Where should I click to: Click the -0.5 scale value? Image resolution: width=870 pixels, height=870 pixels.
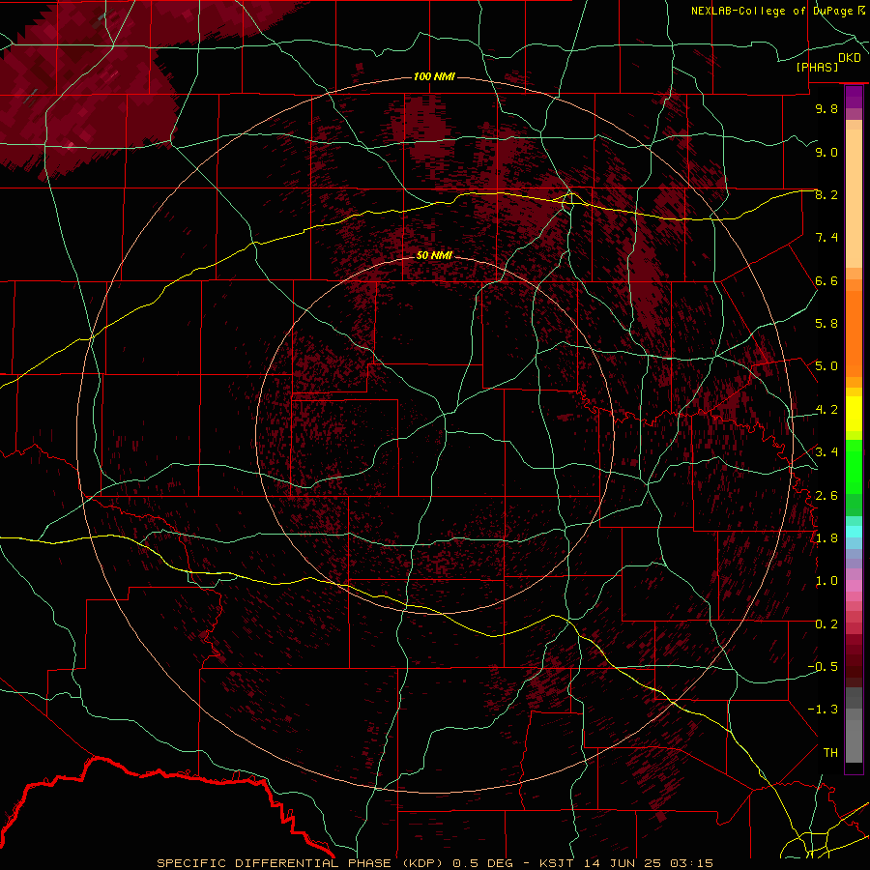pos(823,667)
